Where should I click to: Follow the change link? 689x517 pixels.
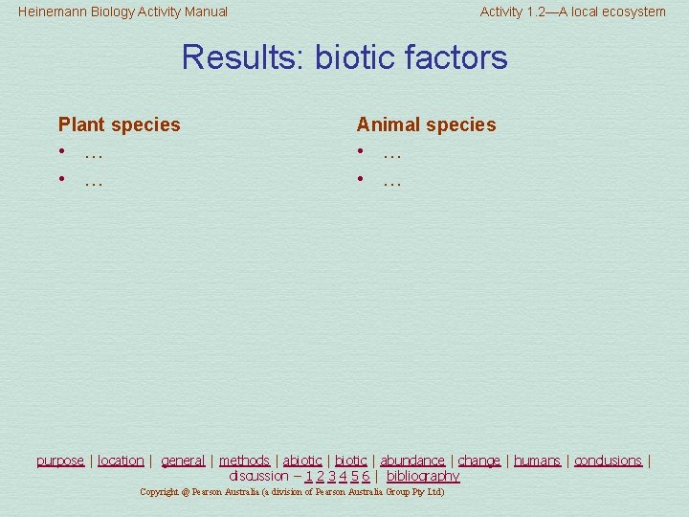479,461
